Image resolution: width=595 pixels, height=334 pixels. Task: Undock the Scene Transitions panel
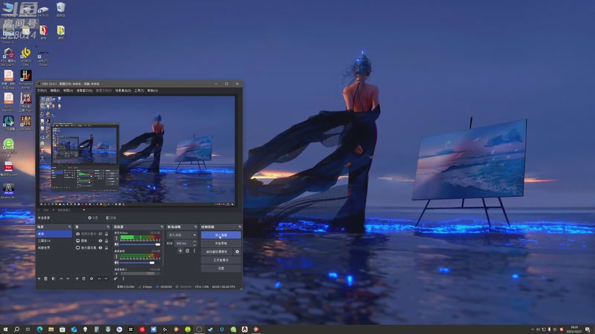click(x=196, y=227)
